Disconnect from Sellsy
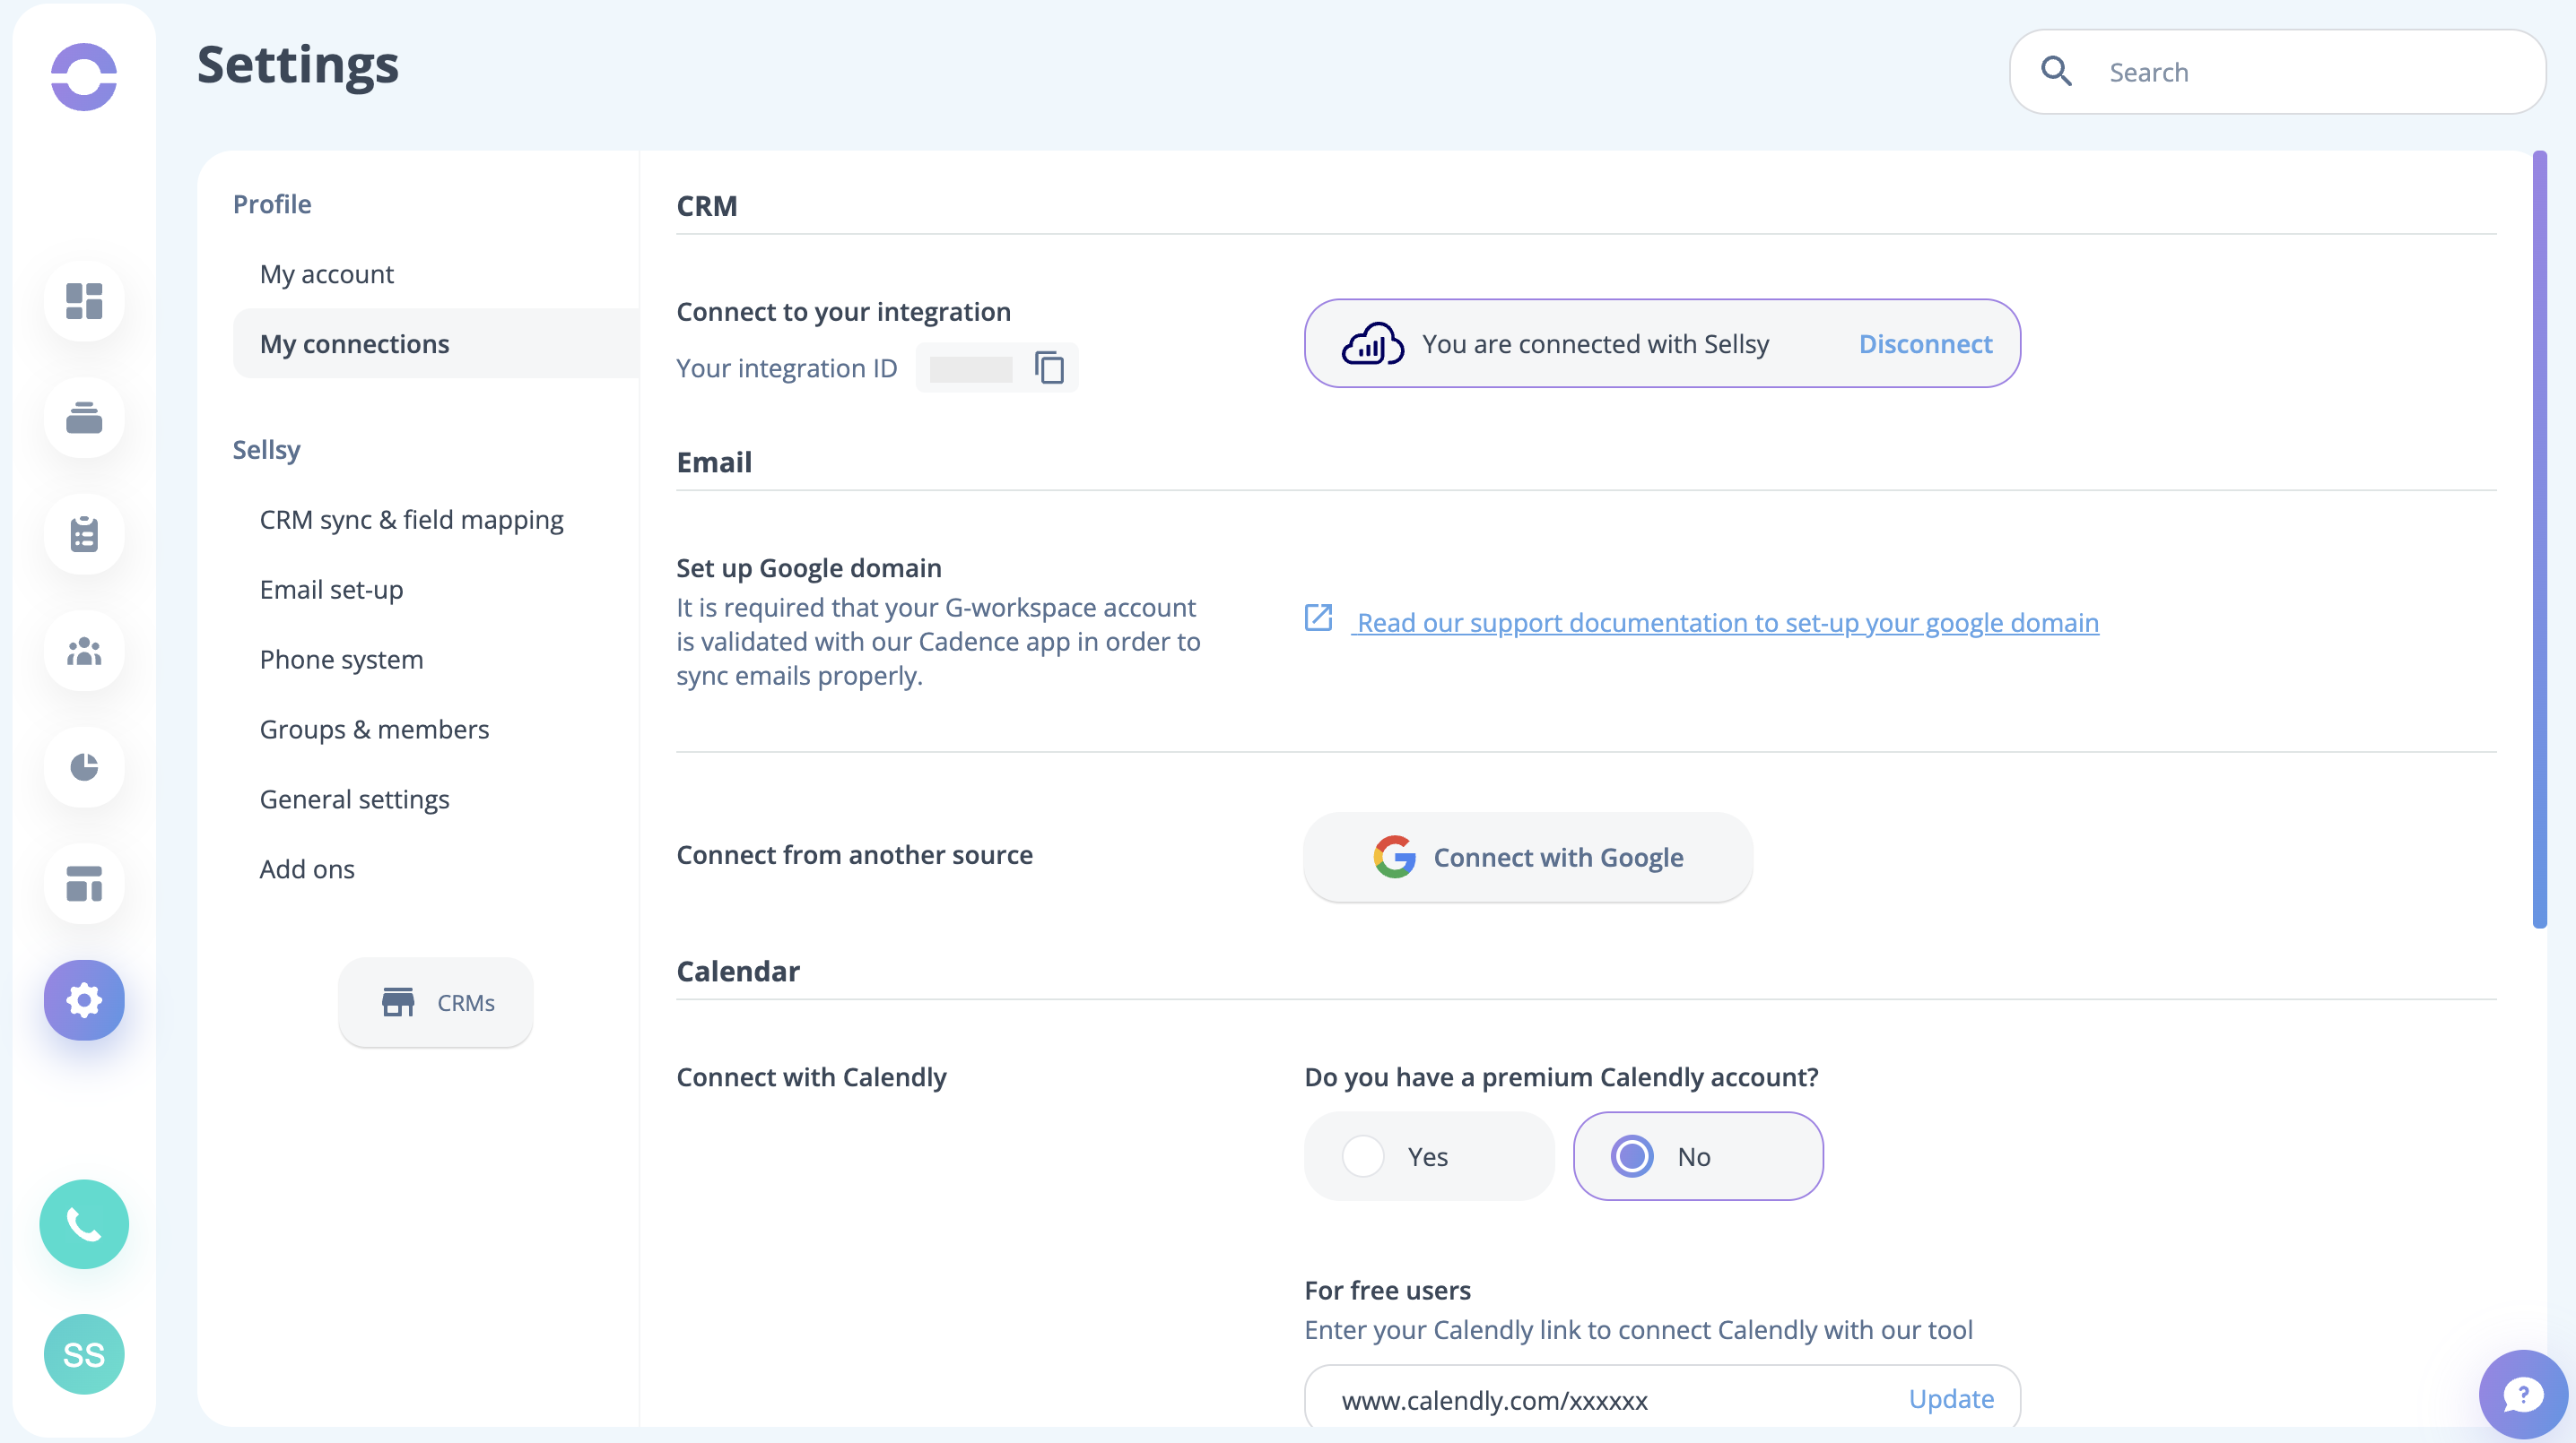2576x1443 pixels. click(1925, 344)
